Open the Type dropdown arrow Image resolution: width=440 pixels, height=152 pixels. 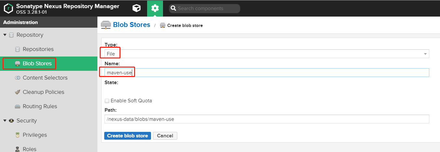click(425, 54)
